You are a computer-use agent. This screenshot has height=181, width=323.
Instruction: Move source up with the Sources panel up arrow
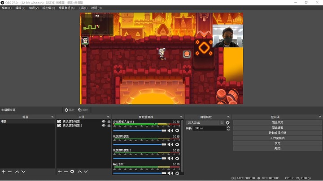tap(80, 172)
